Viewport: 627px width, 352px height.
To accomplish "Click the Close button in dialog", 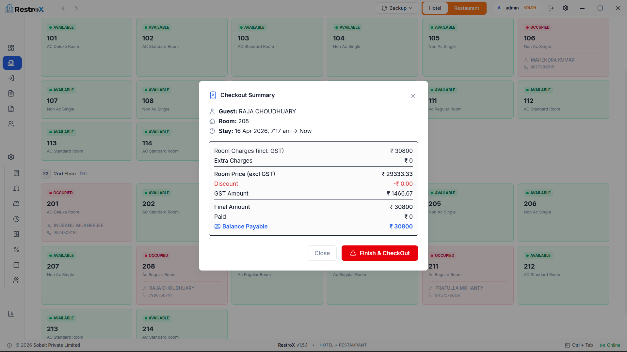I will [322, 253].
